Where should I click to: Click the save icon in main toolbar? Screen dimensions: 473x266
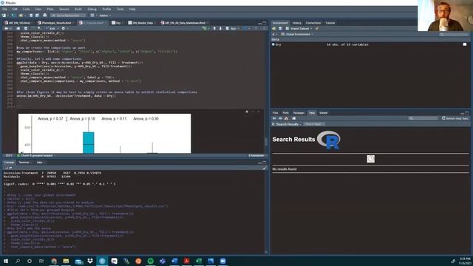point(31,16)
